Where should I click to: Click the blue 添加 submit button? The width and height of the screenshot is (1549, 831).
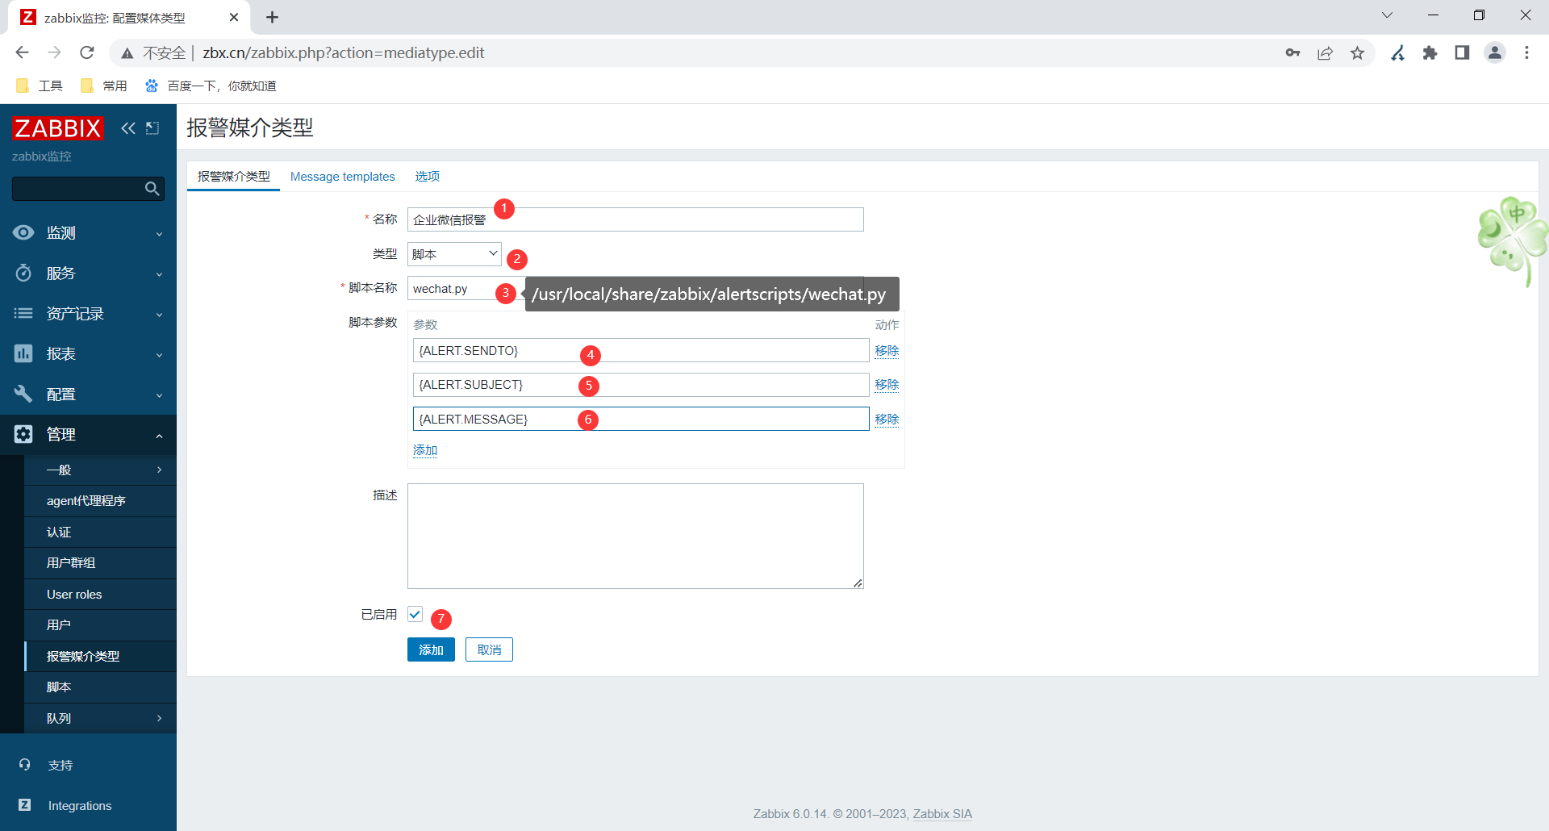[431, 649]
